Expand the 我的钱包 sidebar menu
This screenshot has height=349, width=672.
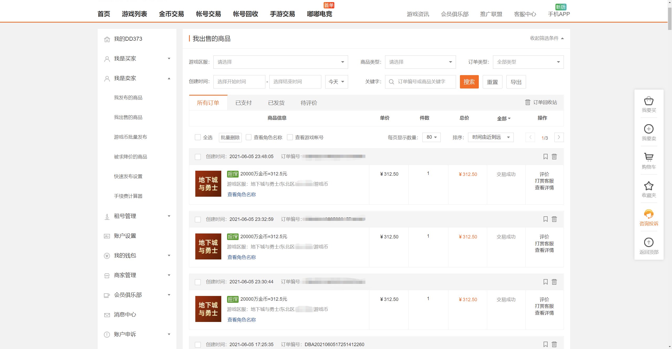click(137, 256)
